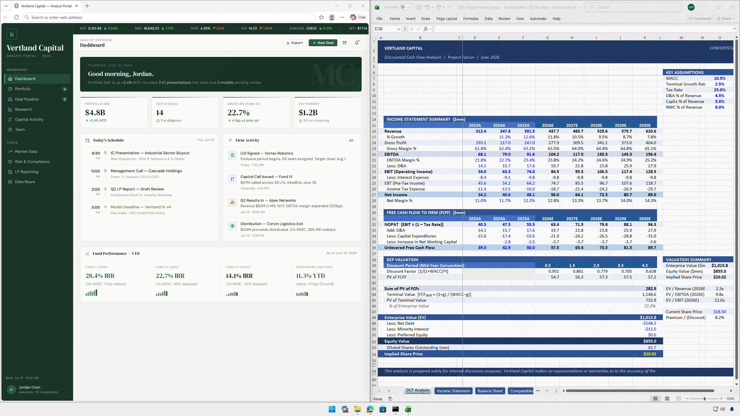Click All link in Firm Activity
The height and width of the screenshot is (416, 740).
pyautogui.click(x=351, y=140)
